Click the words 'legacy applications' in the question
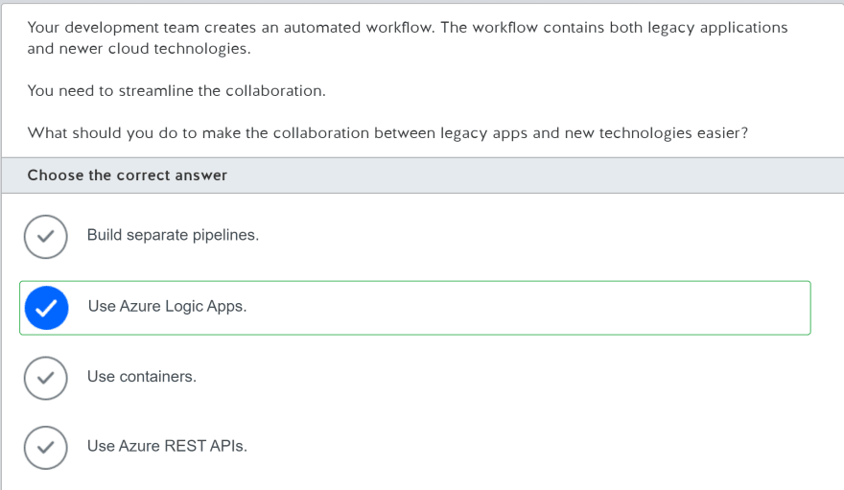The height and width of the screenshot is (490, 844). (x=717, y=28)
